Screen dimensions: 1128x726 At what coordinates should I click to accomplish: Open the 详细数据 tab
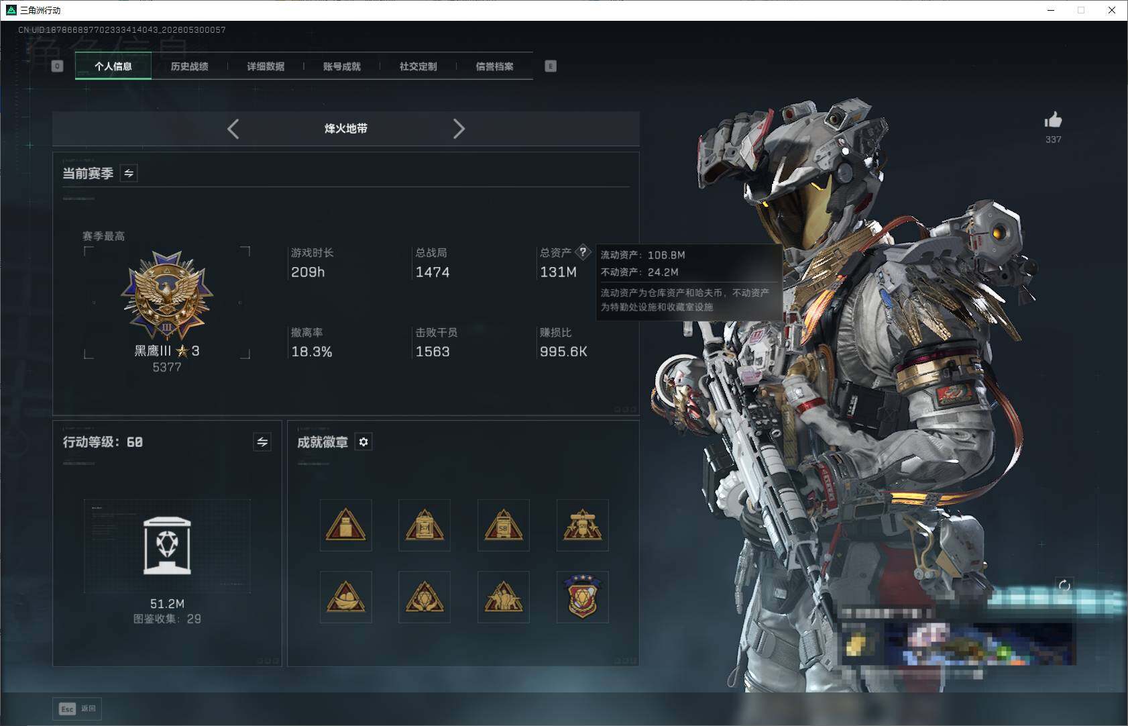266,66
